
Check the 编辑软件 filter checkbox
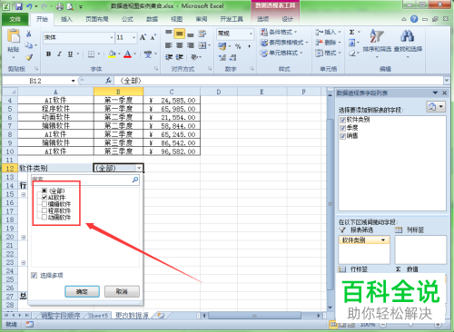click(44, 204)
